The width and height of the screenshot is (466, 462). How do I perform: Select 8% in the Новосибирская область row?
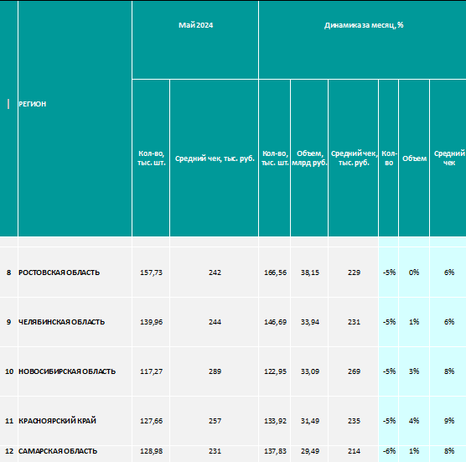click(448, 371)
